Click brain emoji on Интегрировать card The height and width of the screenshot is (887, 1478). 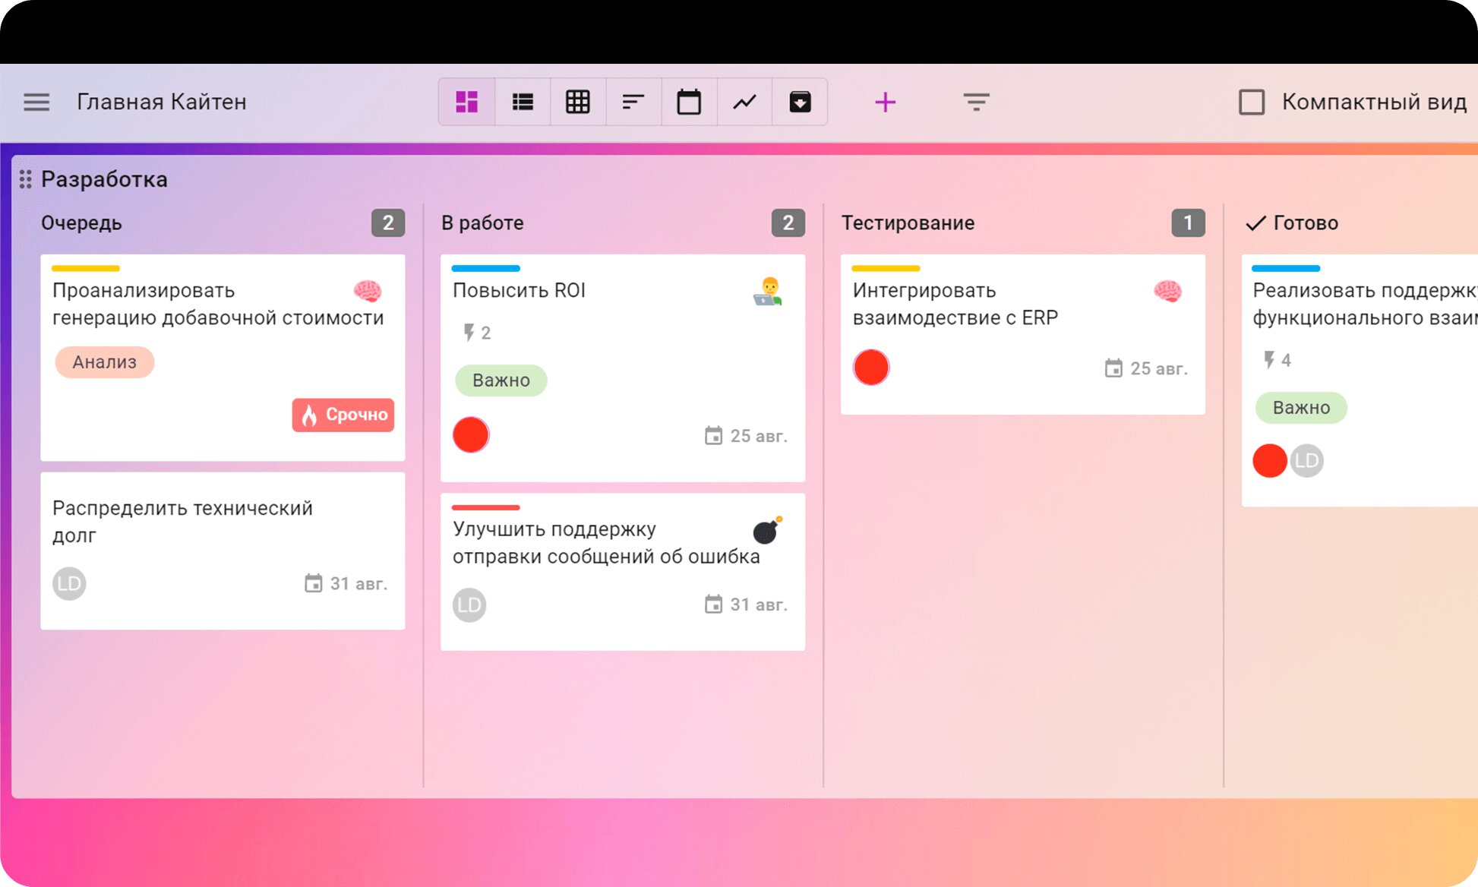1168,291
